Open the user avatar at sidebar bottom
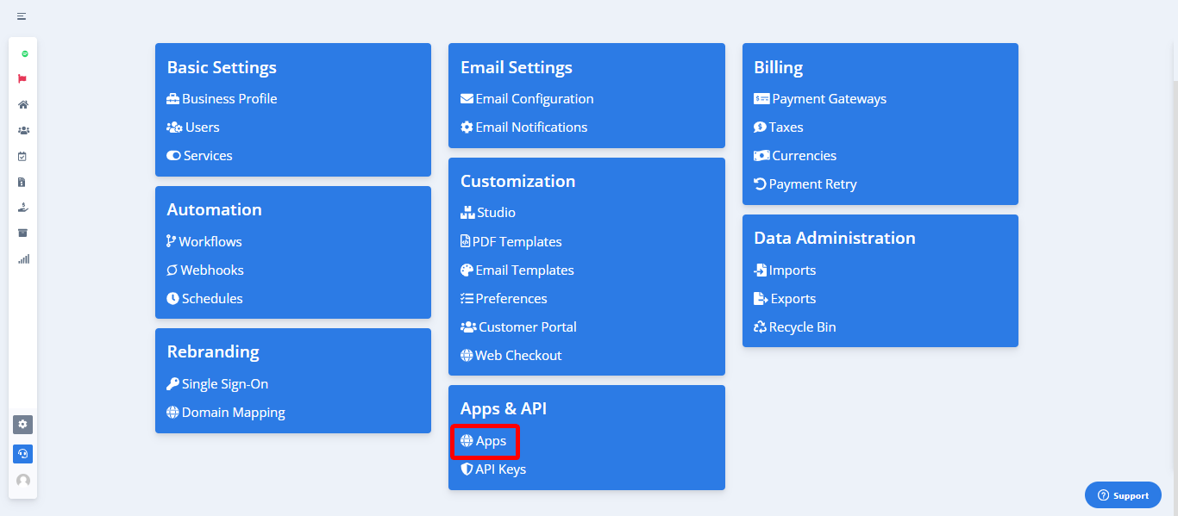Viewport: 1178px width, 516px height. (x=23, y=481)
